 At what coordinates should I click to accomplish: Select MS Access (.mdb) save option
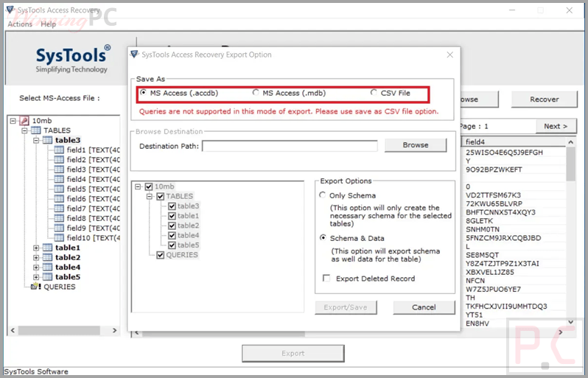[256, 92]
